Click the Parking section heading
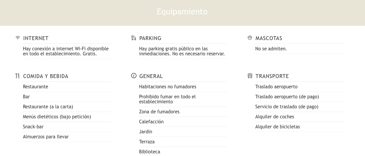This screenshot has width=365, height=156. click(150, 38)
